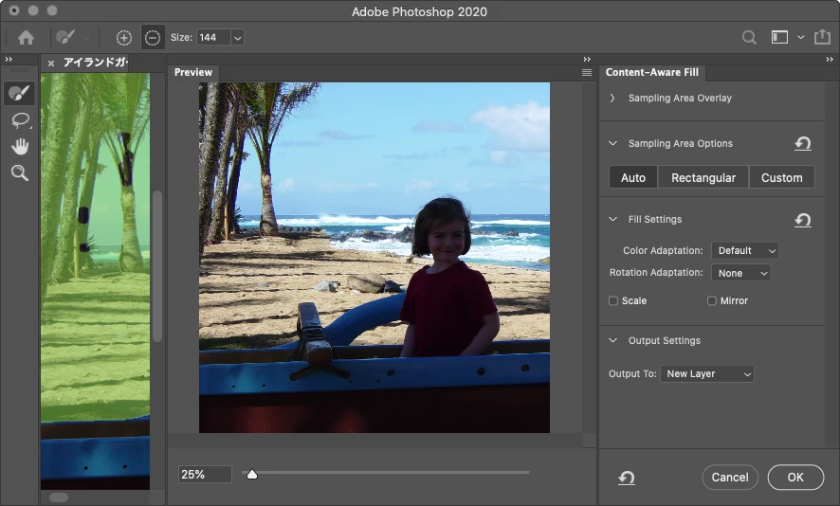Image resolution: width=840 pixels, height=506 pixels.
Task: Switch to the Preview panel tab
Action: click(192, 72)
